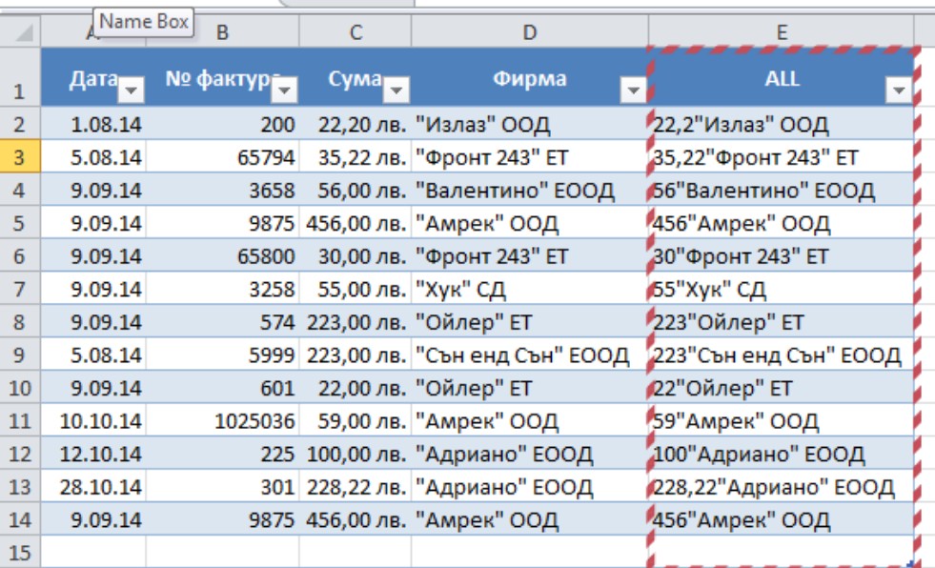Screen dimensions: 935x568
Task: Select row 5 header
Action: pyautogui.click(x=20, y=222)
